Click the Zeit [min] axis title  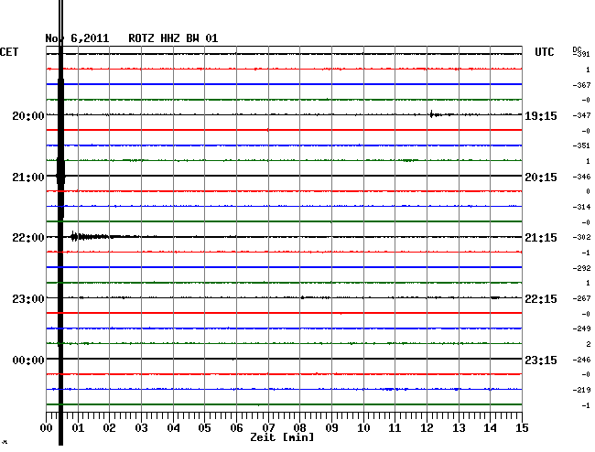pos(282,437)
